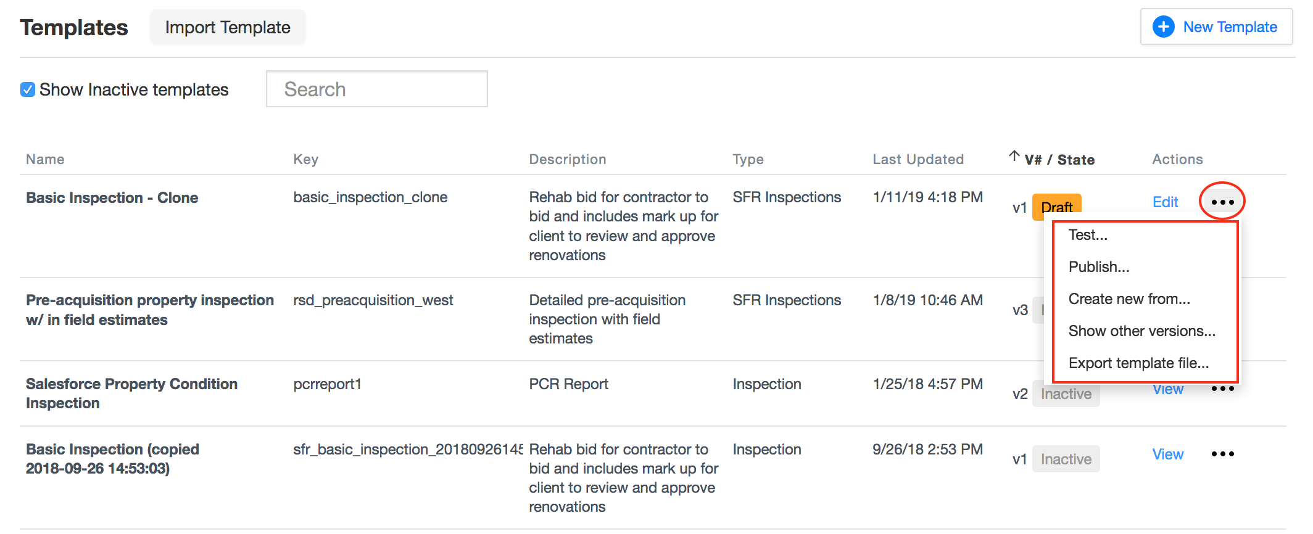Choose Publish... in the dropdown menu
The height and width of the screenshot is (534, 1313).
[1099, 267]
